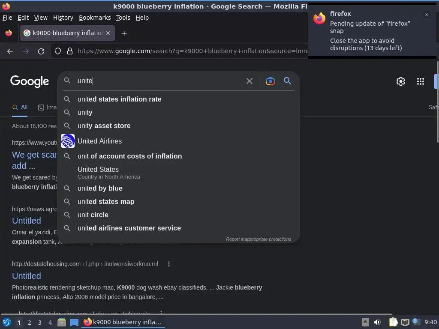Click inside the Google search input
439x329 pixels.
(159, 81)
